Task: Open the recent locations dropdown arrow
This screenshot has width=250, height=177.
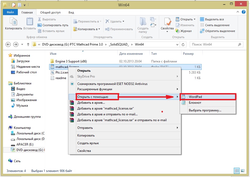Action: point(22,44)
